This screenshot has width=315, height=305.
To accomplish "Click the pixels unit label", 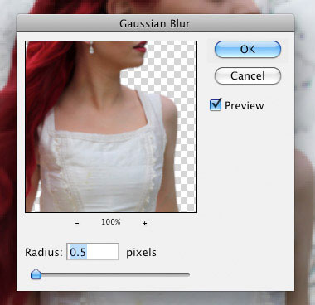I will tap(141, 253).
